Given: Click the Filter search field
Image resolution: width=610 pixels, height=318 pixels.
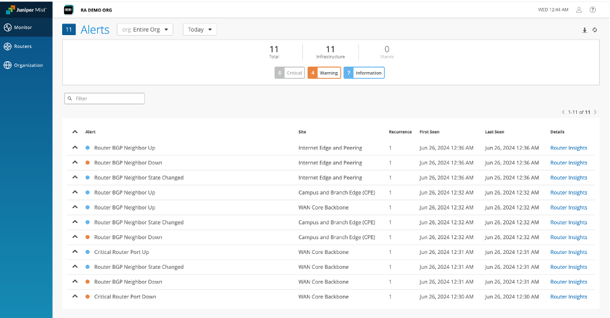Looking at the screenshot, I should tap(105, 98).
